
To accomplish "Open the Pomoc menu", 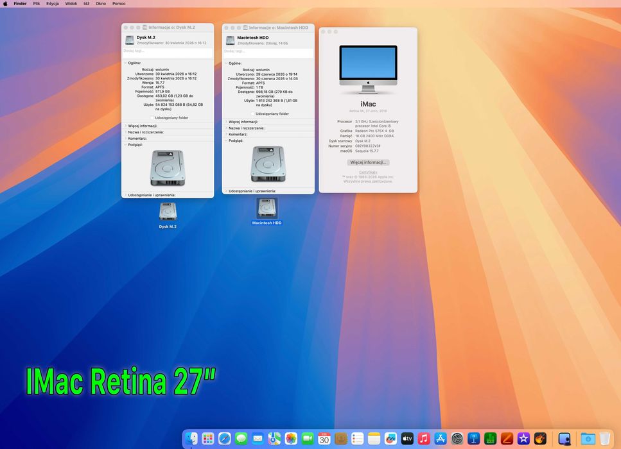I will click(119, 4).
